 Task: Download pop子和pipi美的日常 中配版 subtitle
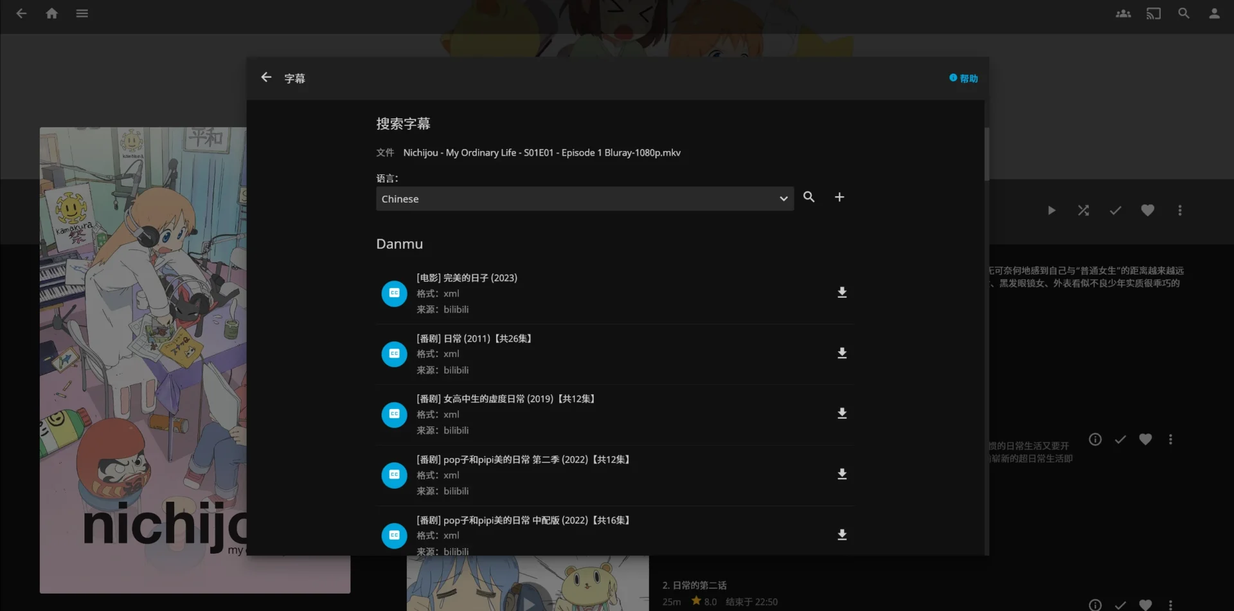(x=842, y=535)
